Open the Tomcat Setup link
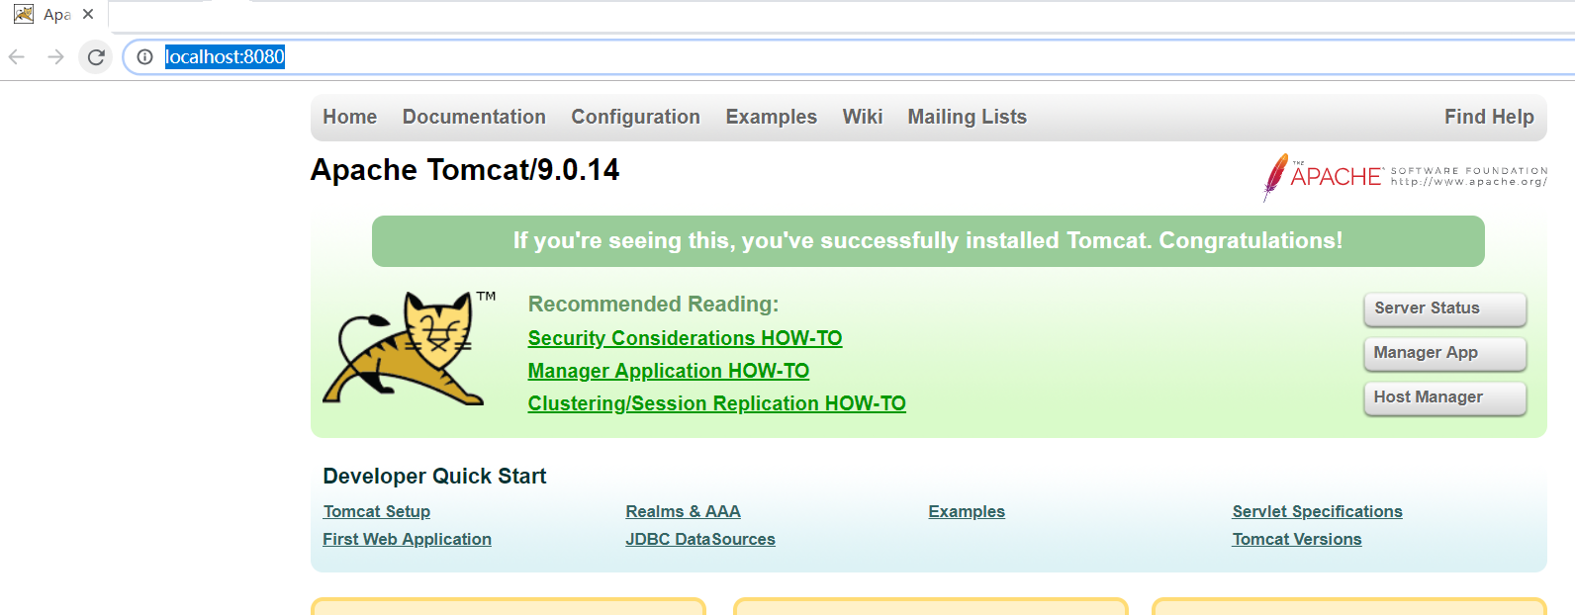 [x=376, y=511]
